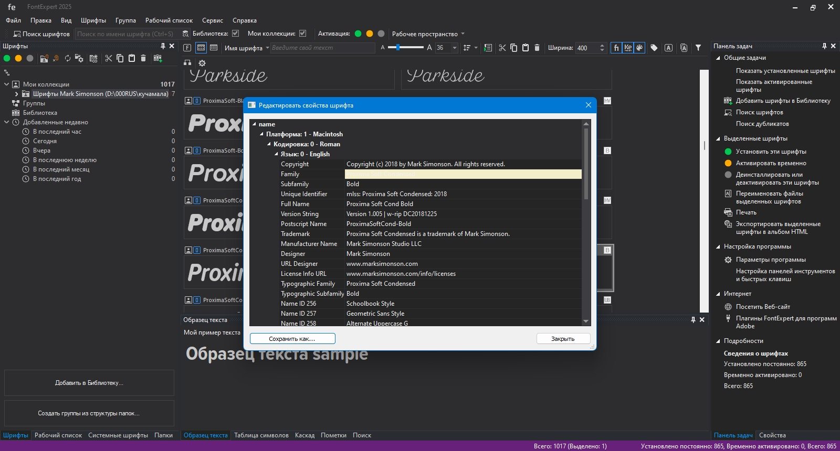Switch to the Рабочий список tab
Image resolution: width=840 pixels, height=451 pixels.
click(x=58, y=435)
